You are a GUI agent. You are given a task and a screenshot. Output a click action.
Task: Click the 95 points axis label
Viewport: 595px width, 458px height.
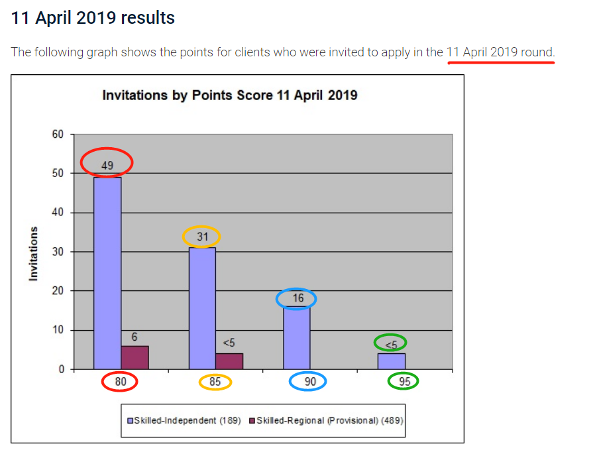click(x=405, y=381)
